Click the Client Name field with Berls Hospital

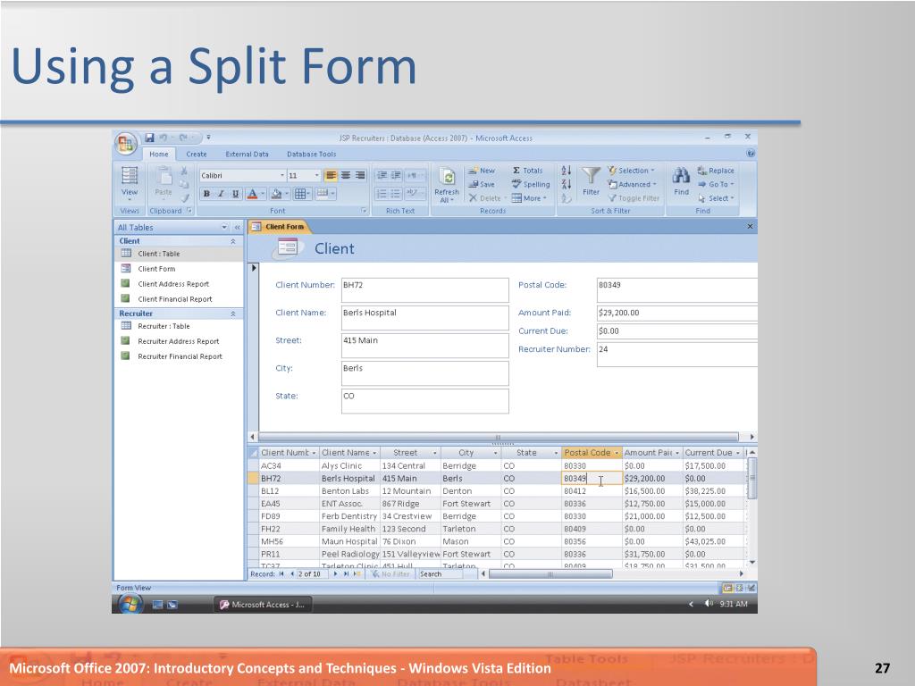coord(424,318)
